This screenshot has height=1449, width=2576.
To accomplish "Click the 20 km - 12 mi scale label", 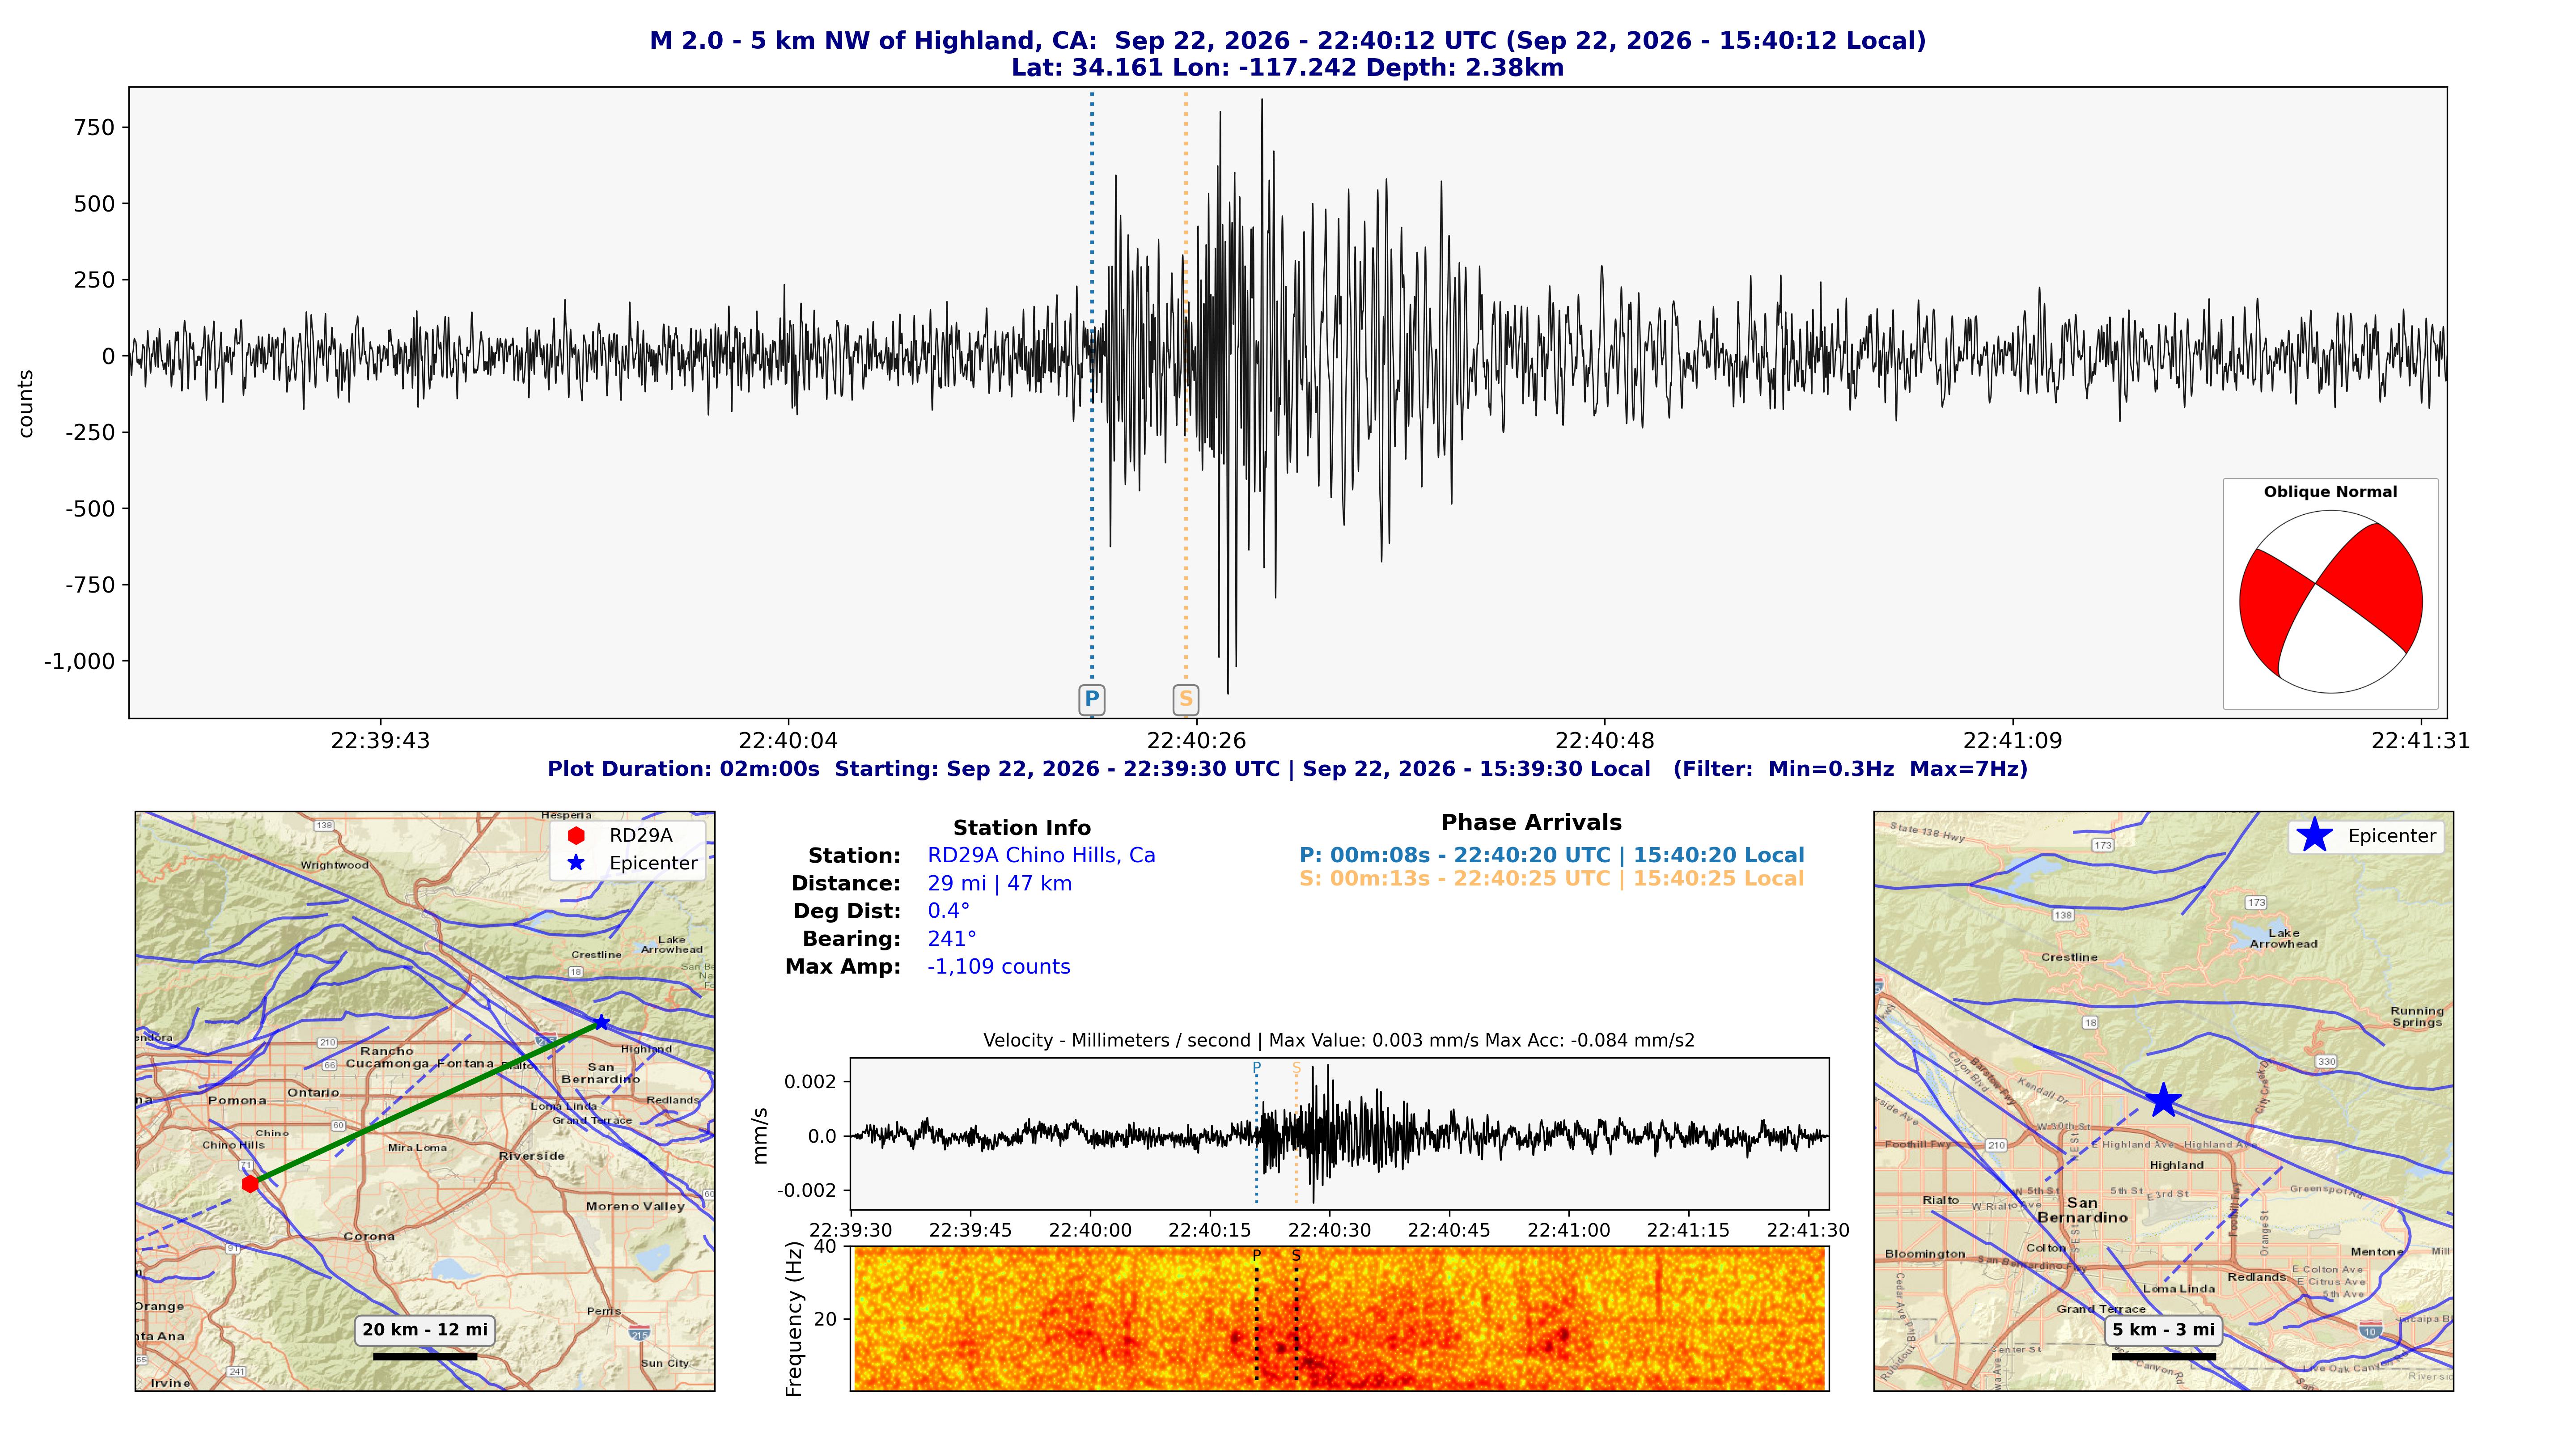I will tap(425, 1329).
